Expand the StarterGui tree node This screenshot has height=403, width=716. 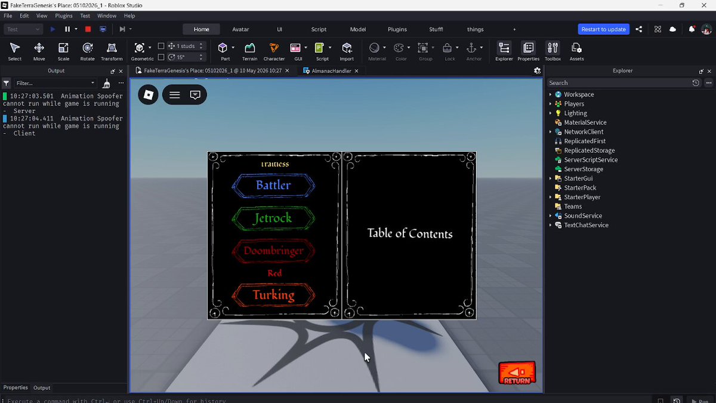[x=550, y=179]
